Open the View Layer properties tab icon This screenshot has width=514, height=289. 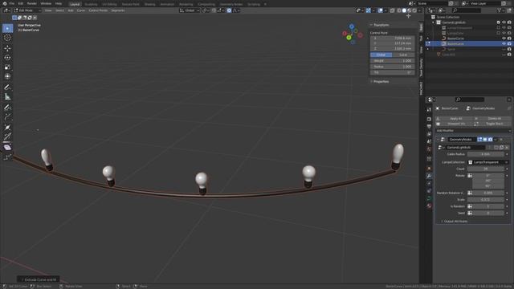(429, 134)
